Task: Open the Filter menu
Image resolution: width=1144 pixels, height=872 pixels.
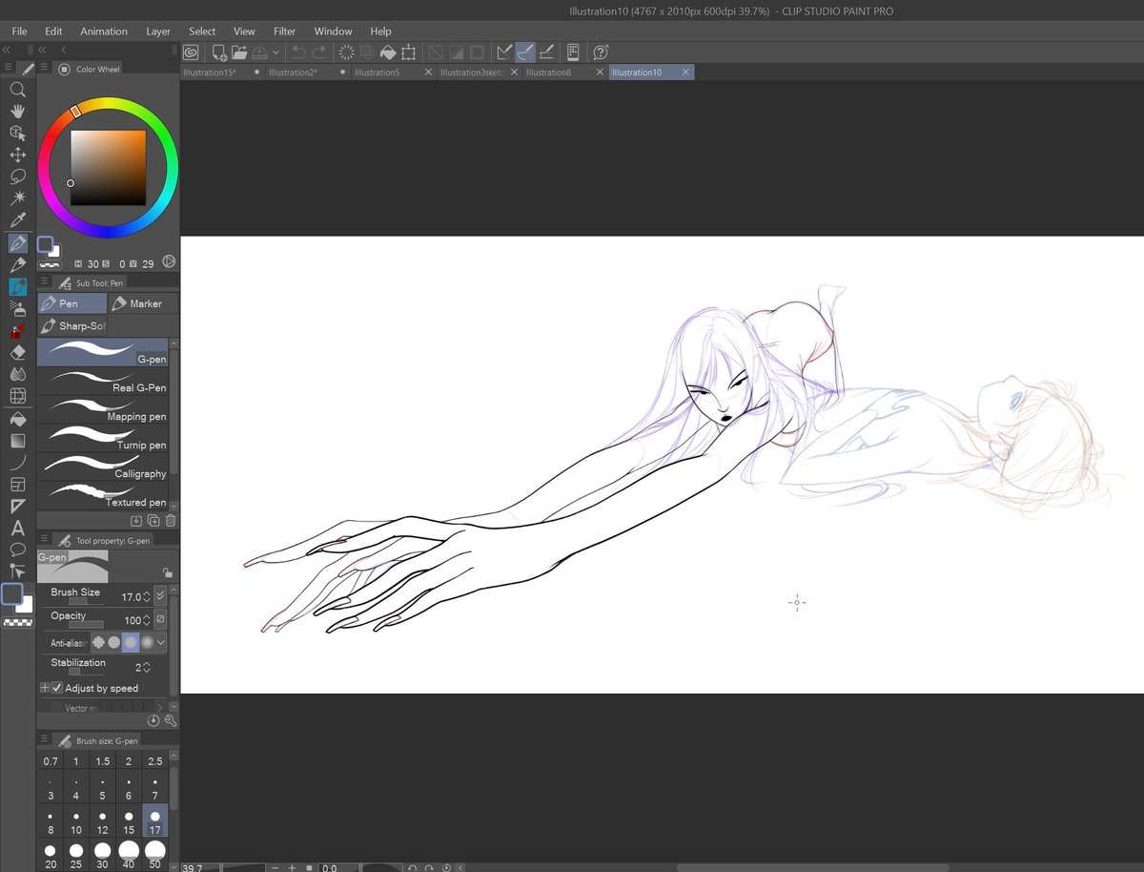Action: [x=284, y=31]
